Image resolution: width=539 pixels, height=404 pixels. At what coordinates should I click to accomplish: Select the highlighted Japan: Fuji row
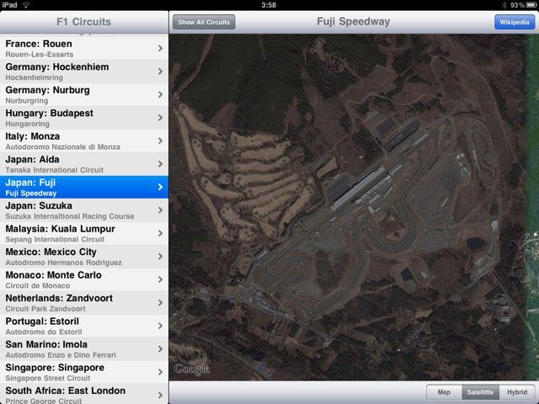point(84,187)
